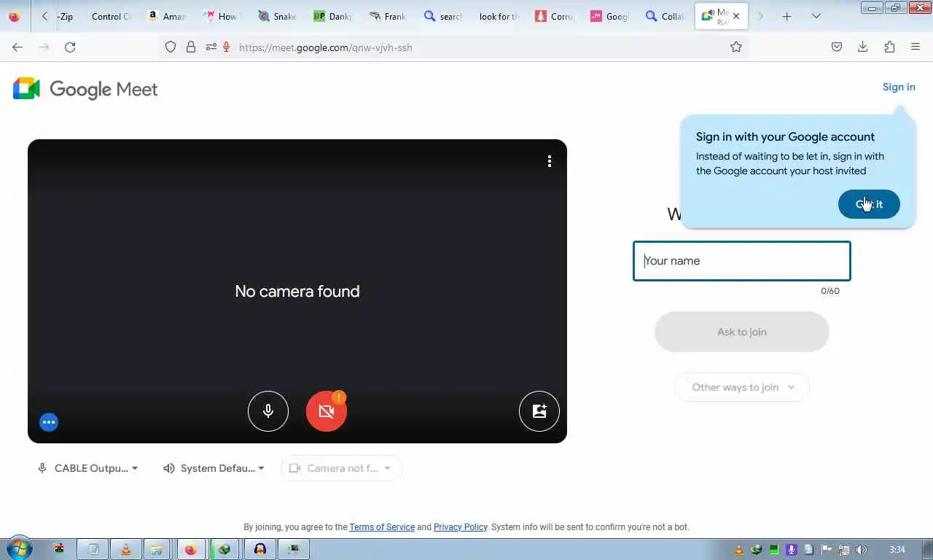Open the Downloads panel
The image size is (933, 560).
(863, 47)
